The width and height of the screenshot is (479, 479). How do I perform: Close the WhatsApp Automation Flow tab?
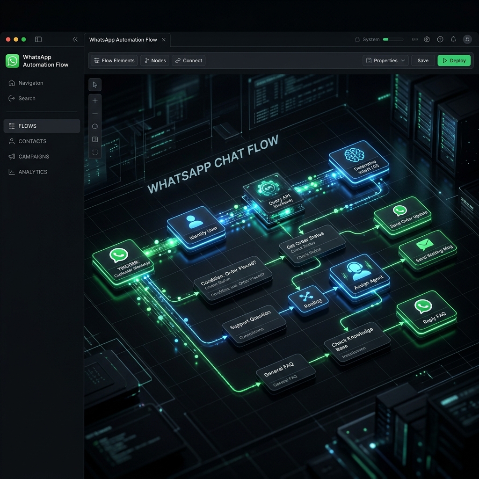[x=164, y=40]
